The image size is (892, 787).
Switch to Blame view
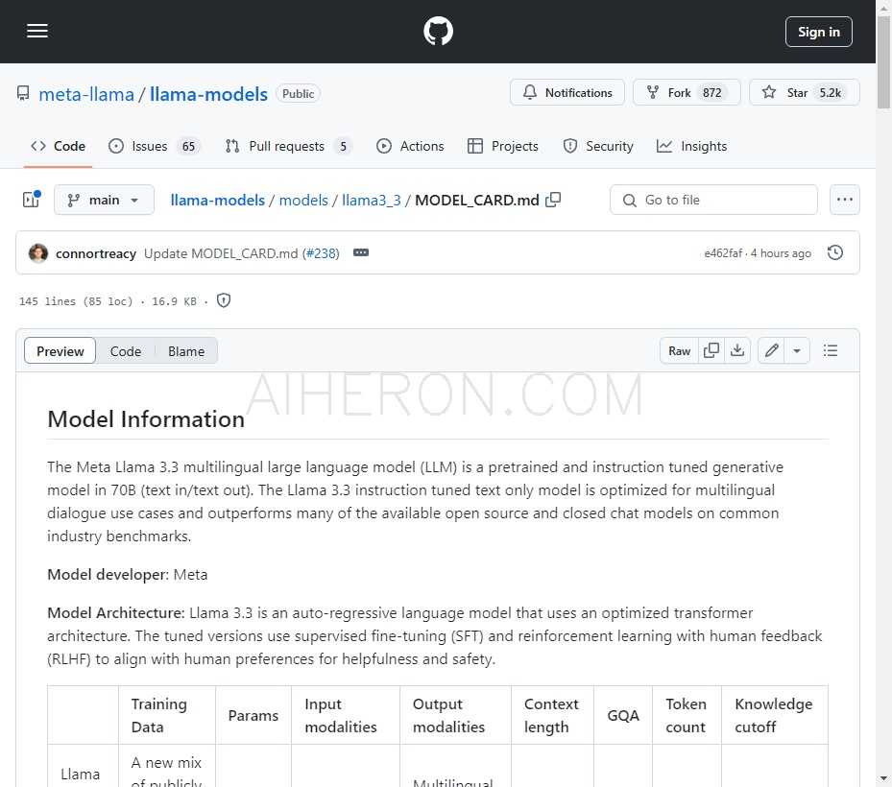(186, 351)
